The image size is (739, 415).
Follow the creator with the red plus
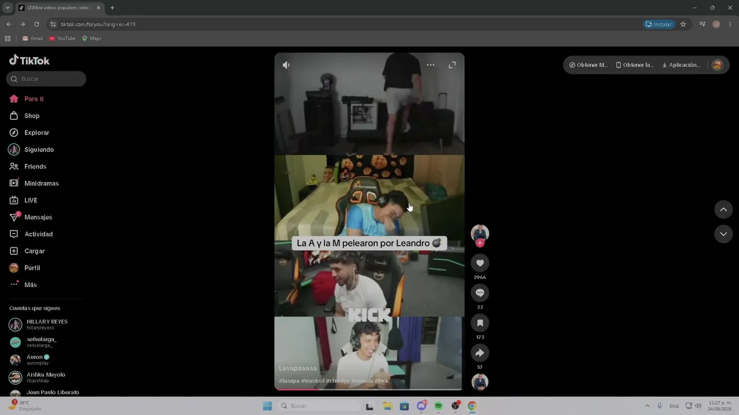[480, 243]
